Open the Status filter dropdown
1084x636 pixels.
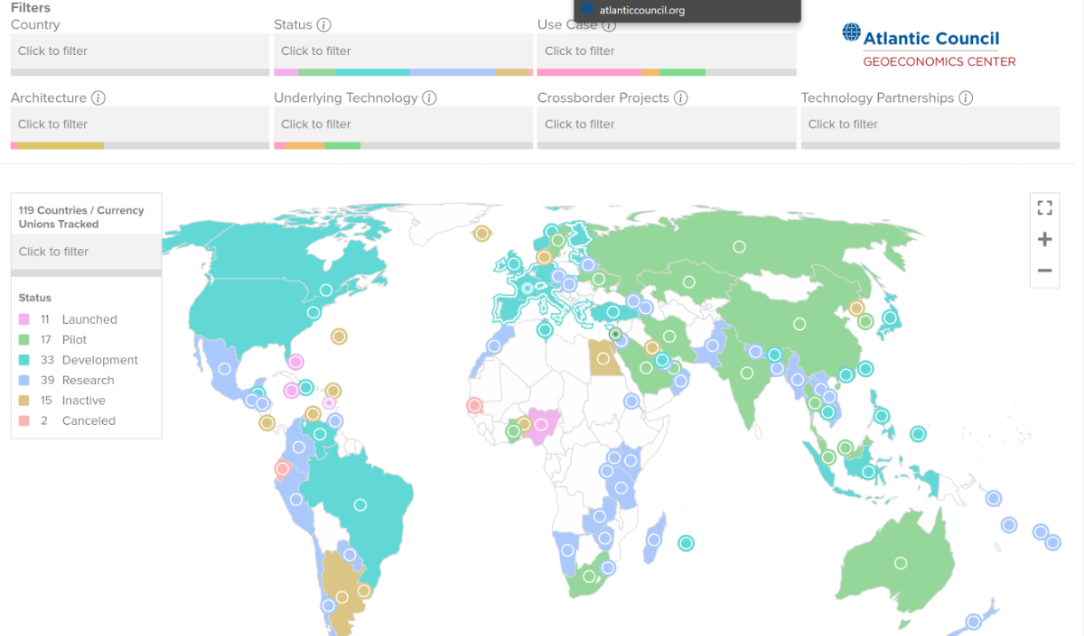pos(403,51)
